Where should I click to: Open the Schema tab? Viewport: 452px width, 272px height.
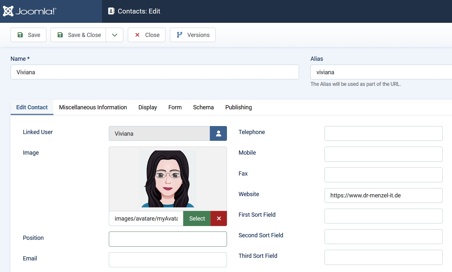pyautogui.click(x=203, y=107)
